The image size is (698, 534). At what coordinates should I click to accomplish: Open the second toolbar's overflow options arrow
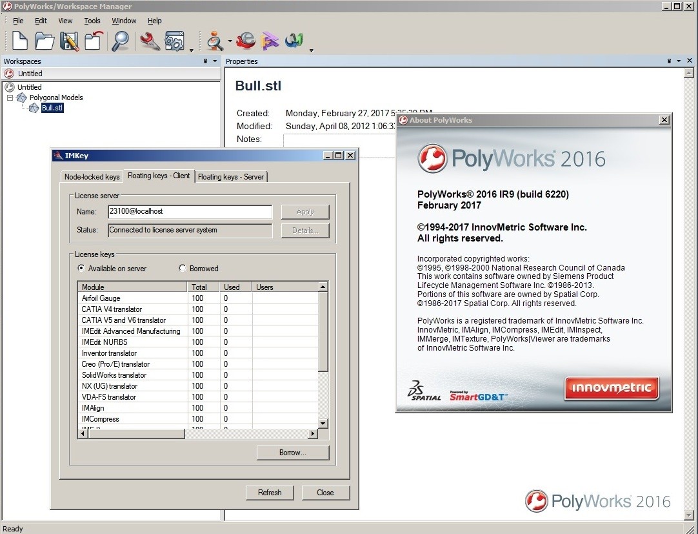click(x=311, y=50)
